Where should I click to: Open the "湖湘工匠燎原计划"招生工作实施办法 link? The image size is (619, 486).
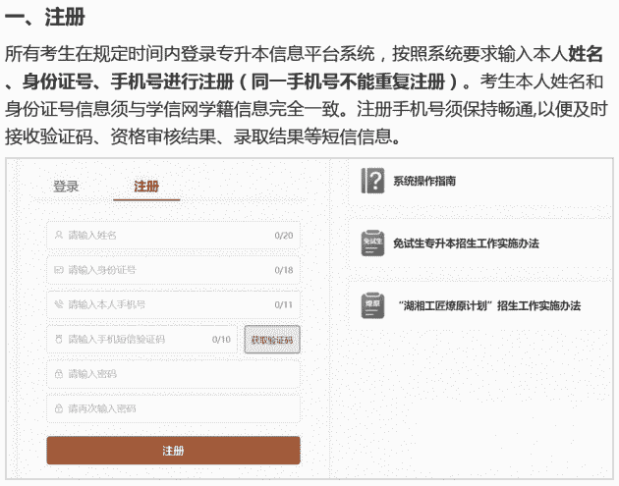point(489,305)
